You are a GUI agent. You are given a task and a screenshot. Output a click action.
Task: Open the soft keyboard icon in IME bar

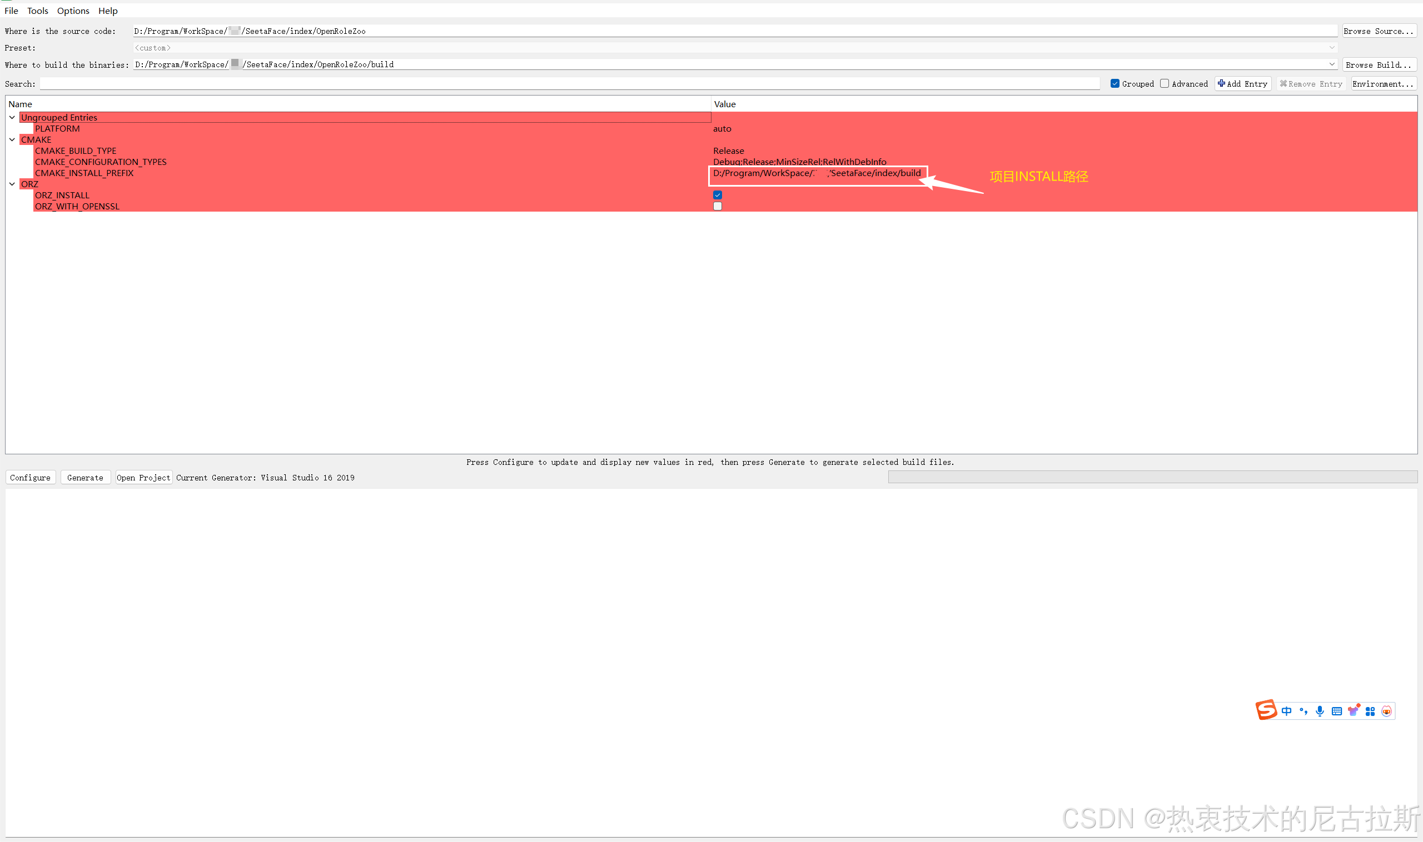1337,711
